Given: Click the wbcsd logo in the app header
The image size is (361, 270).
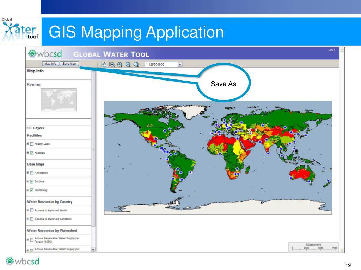Looking at the screenshot, I should tap(45, 54).
